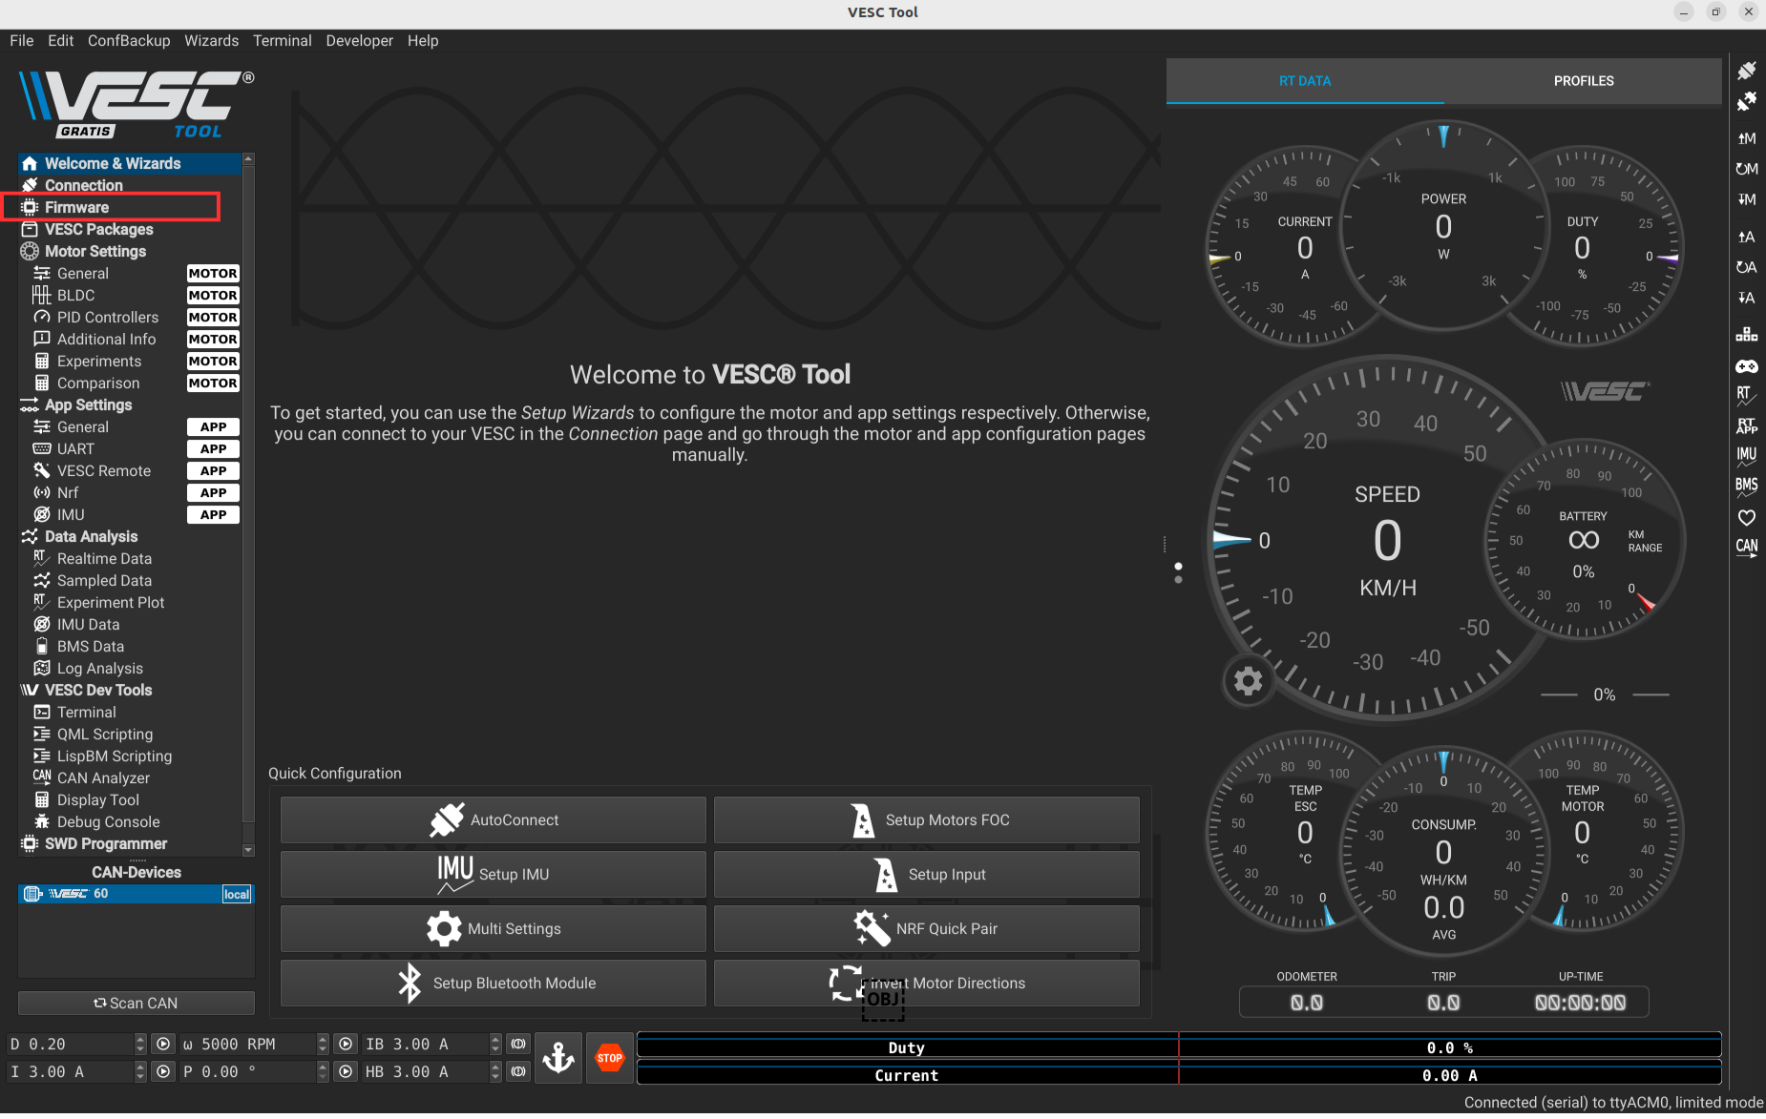Toggle CAN forwarding icon in right toolbar
Image resolution: width=1766 pixels, height=1119 pixels.
(x=1746, y=548)
